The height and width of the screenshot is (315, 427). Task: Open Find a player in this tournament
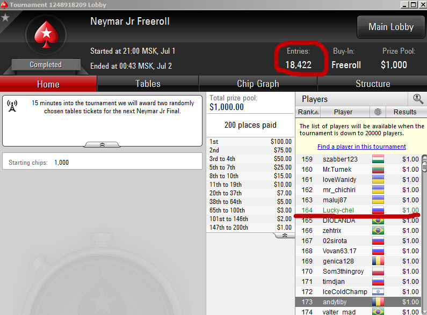pyautogui.click(x=361, y=146)
